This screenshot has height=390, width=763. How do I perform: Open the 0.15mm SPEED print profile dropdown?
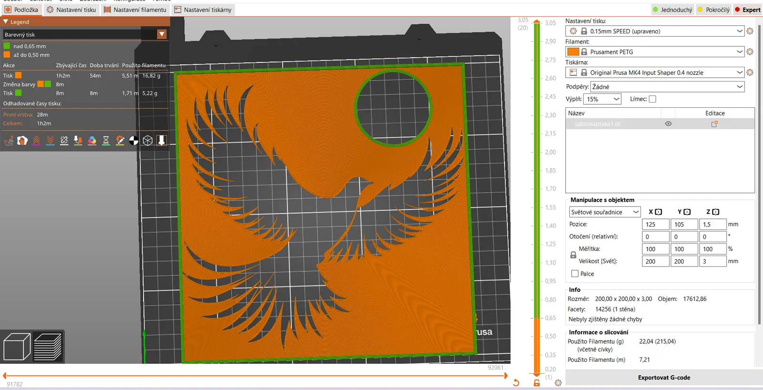click(x=655, y=31)
